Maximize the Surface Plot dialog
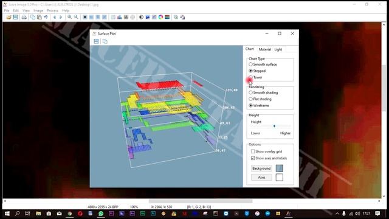This screenshot has height=219, width=389. point(280,33)
